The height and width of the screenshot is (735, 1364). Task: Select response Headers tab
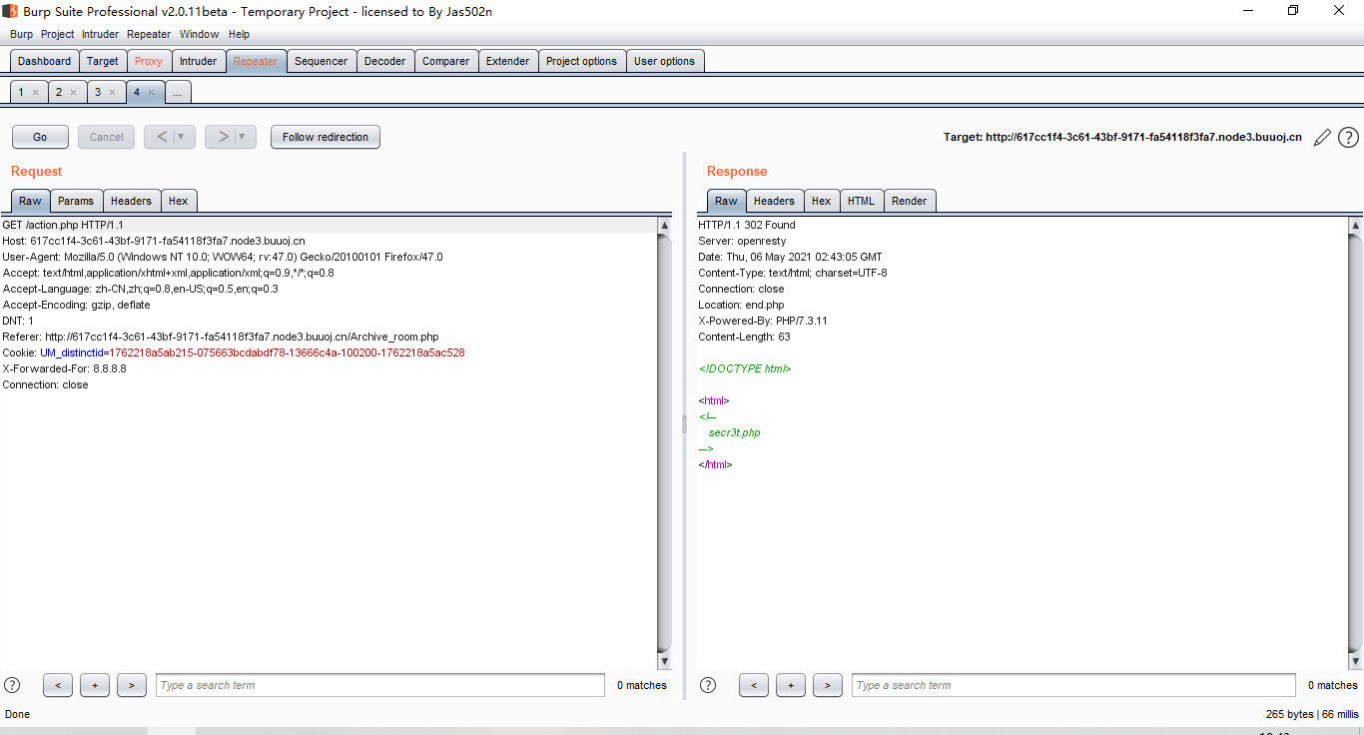pyautogui.click(x=774, y=201)
